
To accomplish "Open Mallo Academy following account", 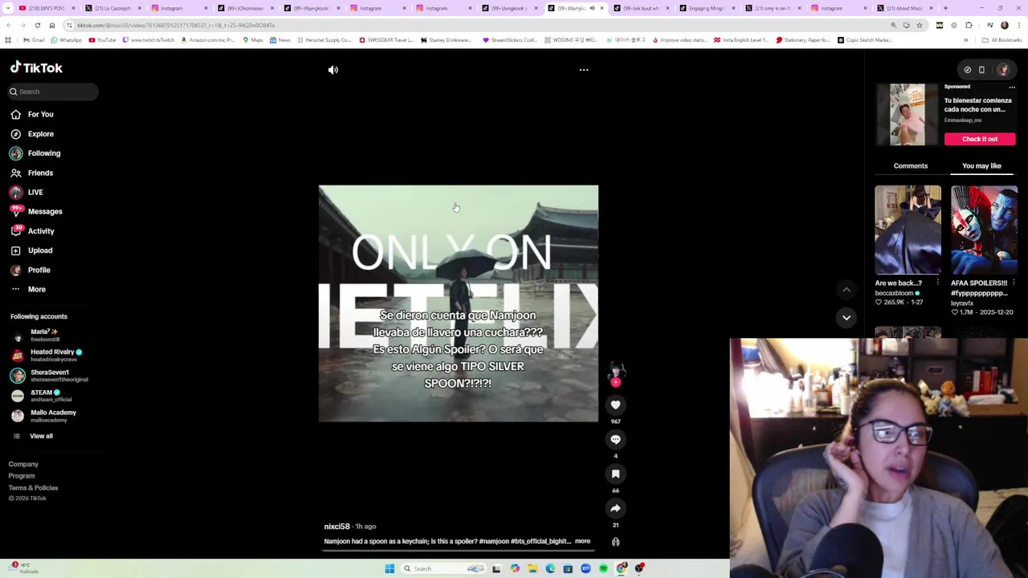I will (44, 415).
